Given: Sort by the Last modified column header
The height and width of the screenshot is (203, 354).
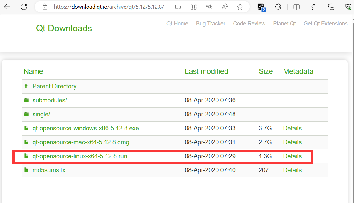Looking at the screenshot, I should point(207,71).
